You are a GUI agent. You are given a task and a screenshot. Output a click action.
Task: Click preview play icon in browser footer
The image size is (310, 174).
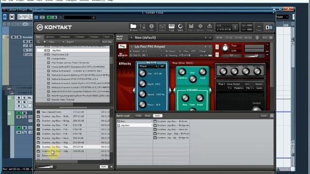111,167
